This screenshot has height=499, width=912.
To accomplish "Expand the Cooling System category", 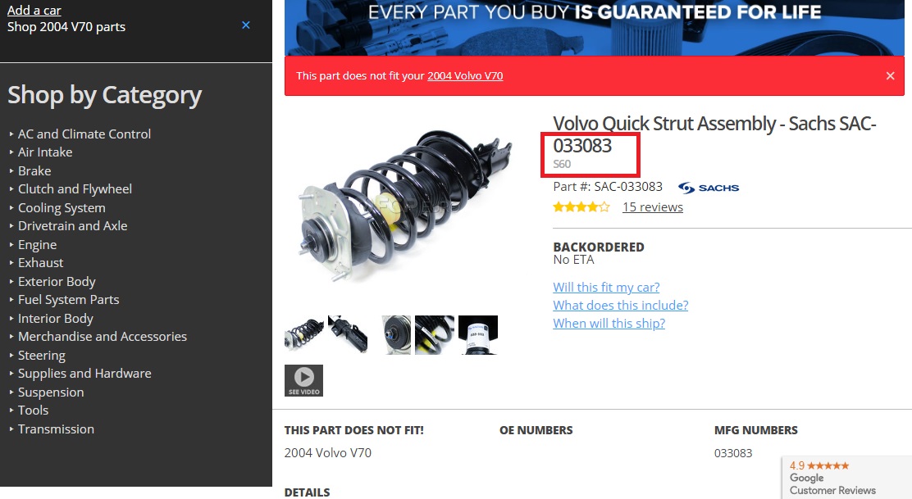I will coord(62,207).
